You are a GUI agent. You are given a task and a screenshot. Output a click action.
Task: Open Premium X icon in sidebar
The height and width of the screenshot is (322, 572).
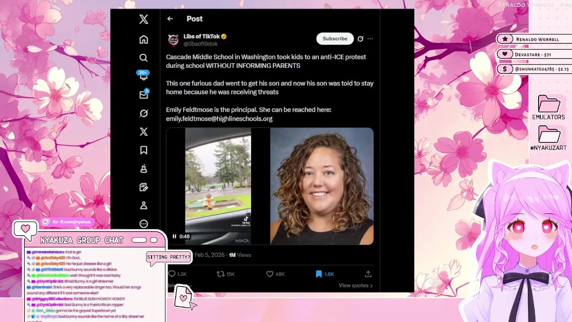point(143,131)
